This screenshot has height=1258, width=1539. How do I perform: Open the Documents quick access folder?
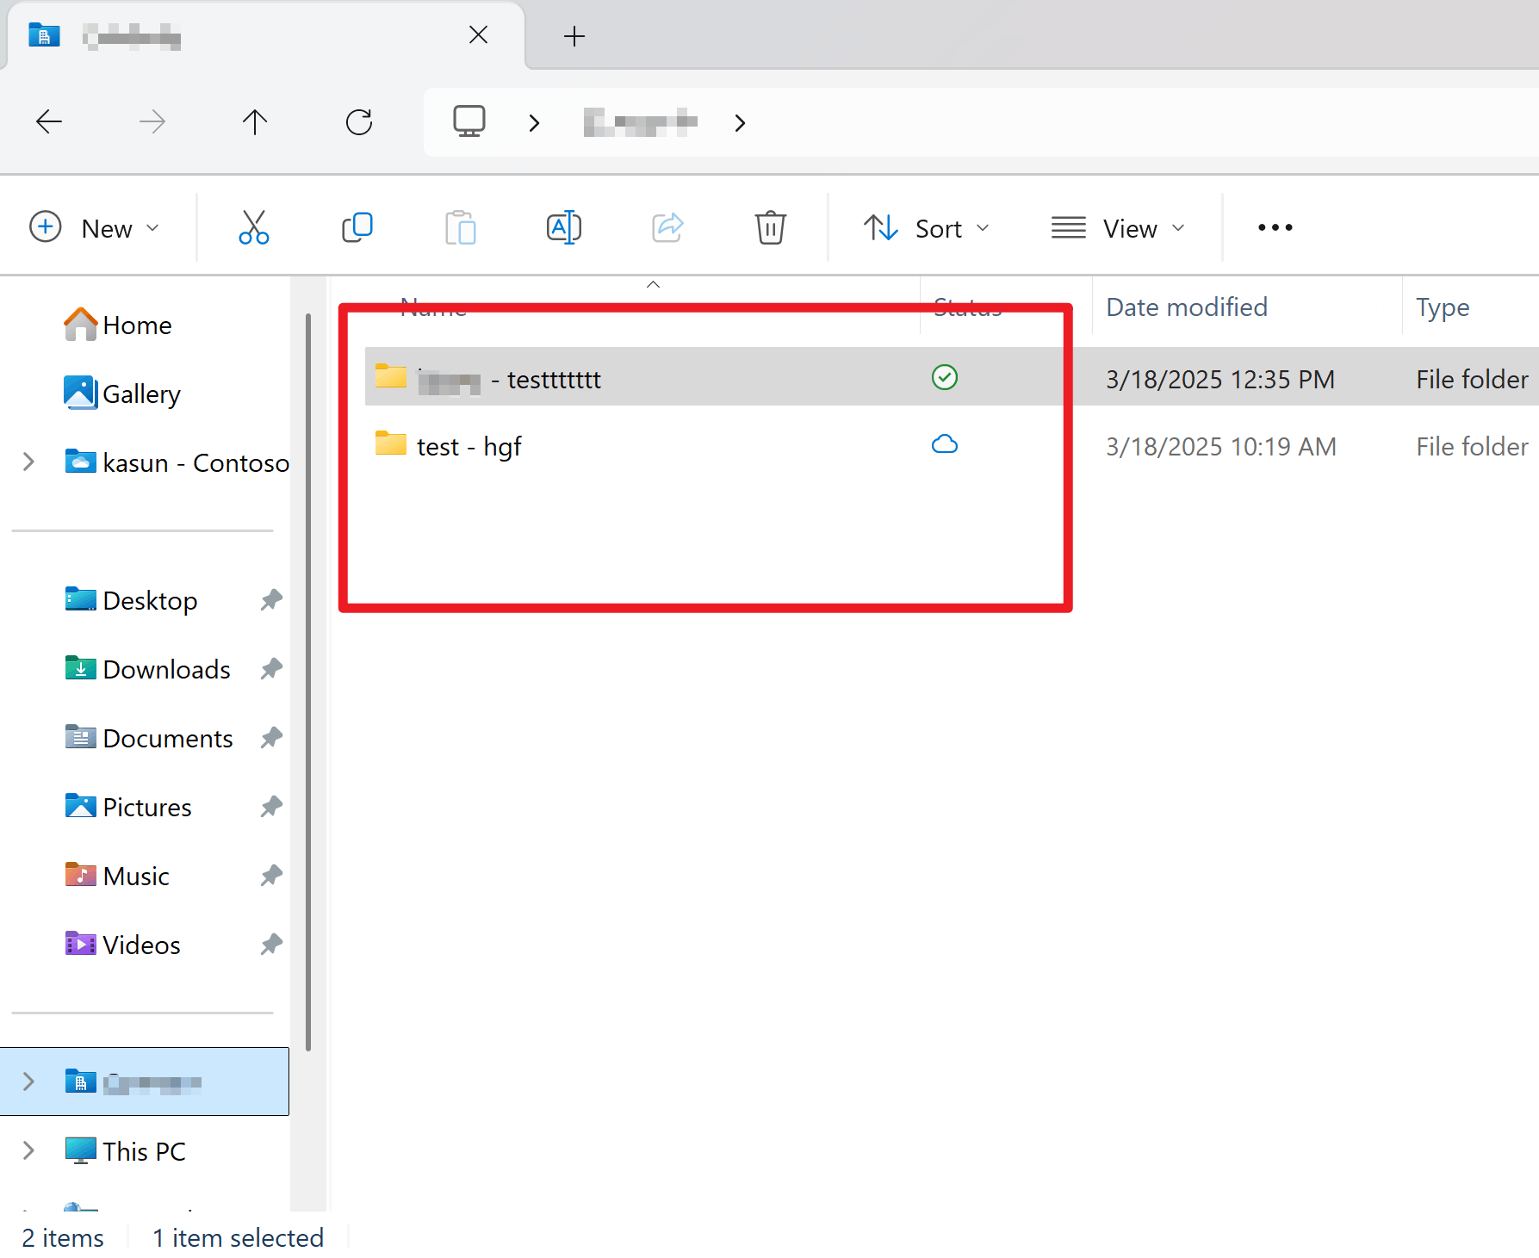coord(149,738)
